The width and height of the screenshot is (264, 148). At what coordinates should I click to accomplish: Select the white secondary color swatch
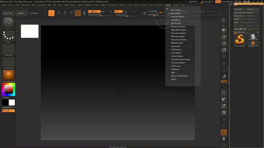click(x=12, y=102)
